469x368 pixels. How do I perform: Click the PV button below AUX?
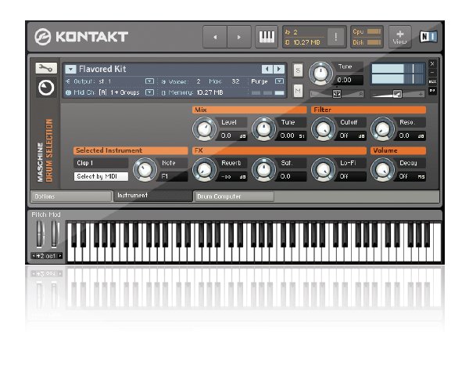pyautogui.click(x=432, y=91)
